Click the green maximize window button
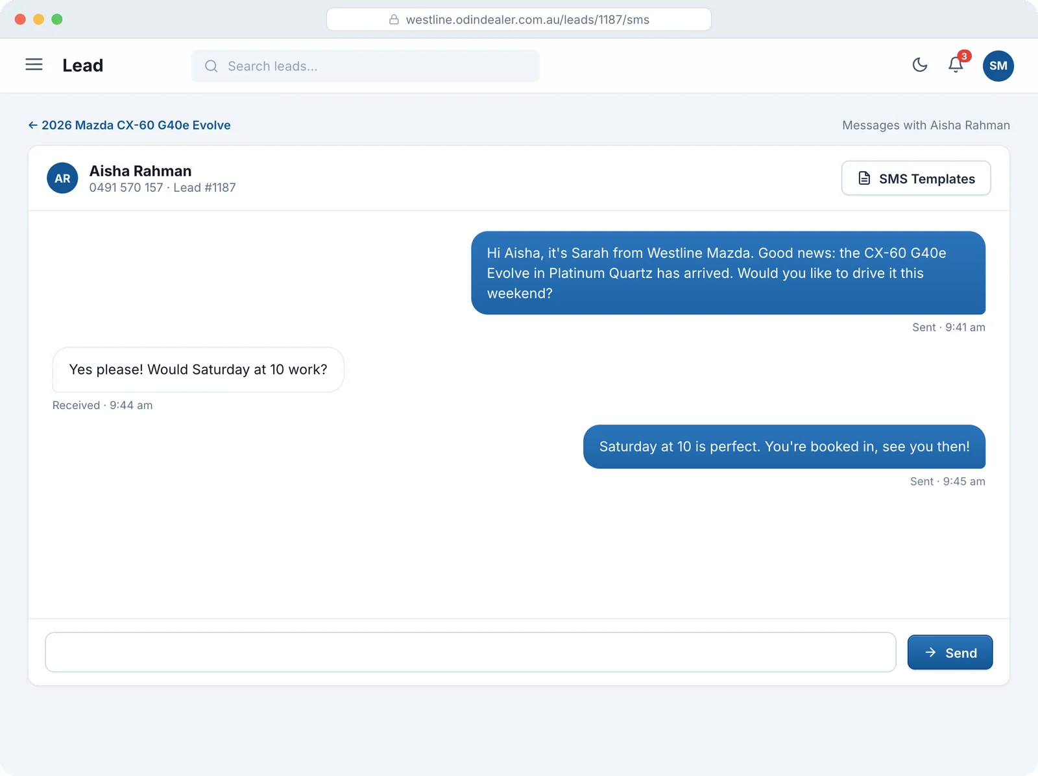 [x=57, y=19]
